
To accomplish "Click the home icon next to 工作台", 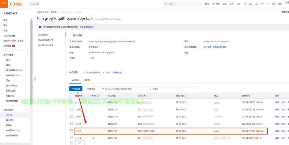I will click(x=31, y=4).
